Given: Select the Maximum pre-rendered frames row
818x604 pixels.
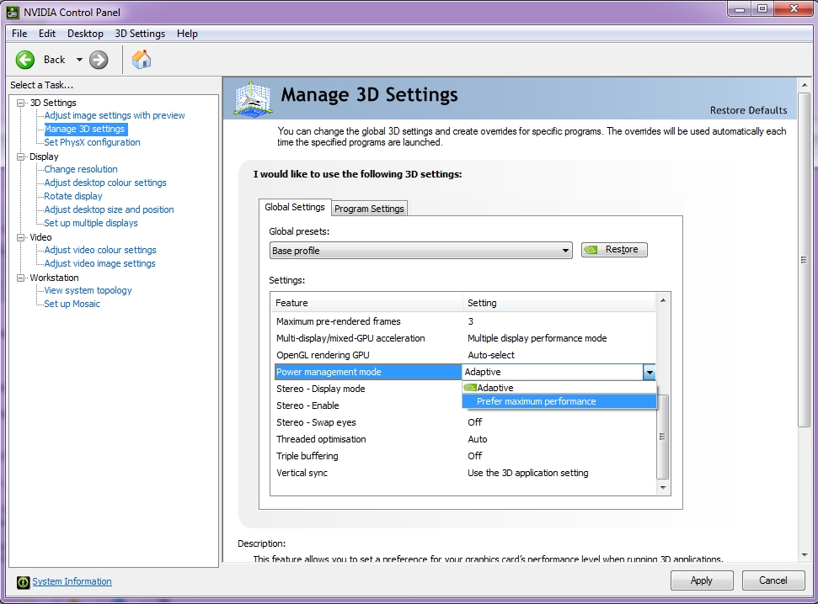Looking at the screenshot, I should pyautogui.click(x=463, y=321).
